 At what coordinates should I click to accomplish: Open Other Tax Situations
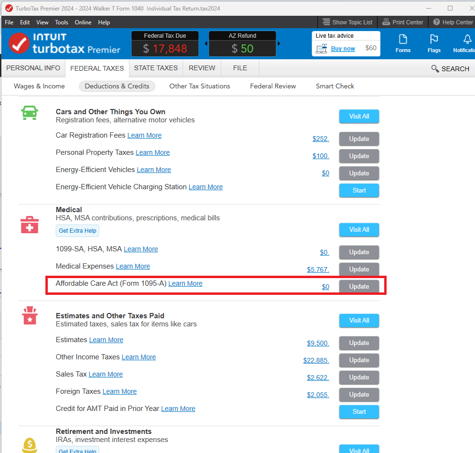[200, 86]
